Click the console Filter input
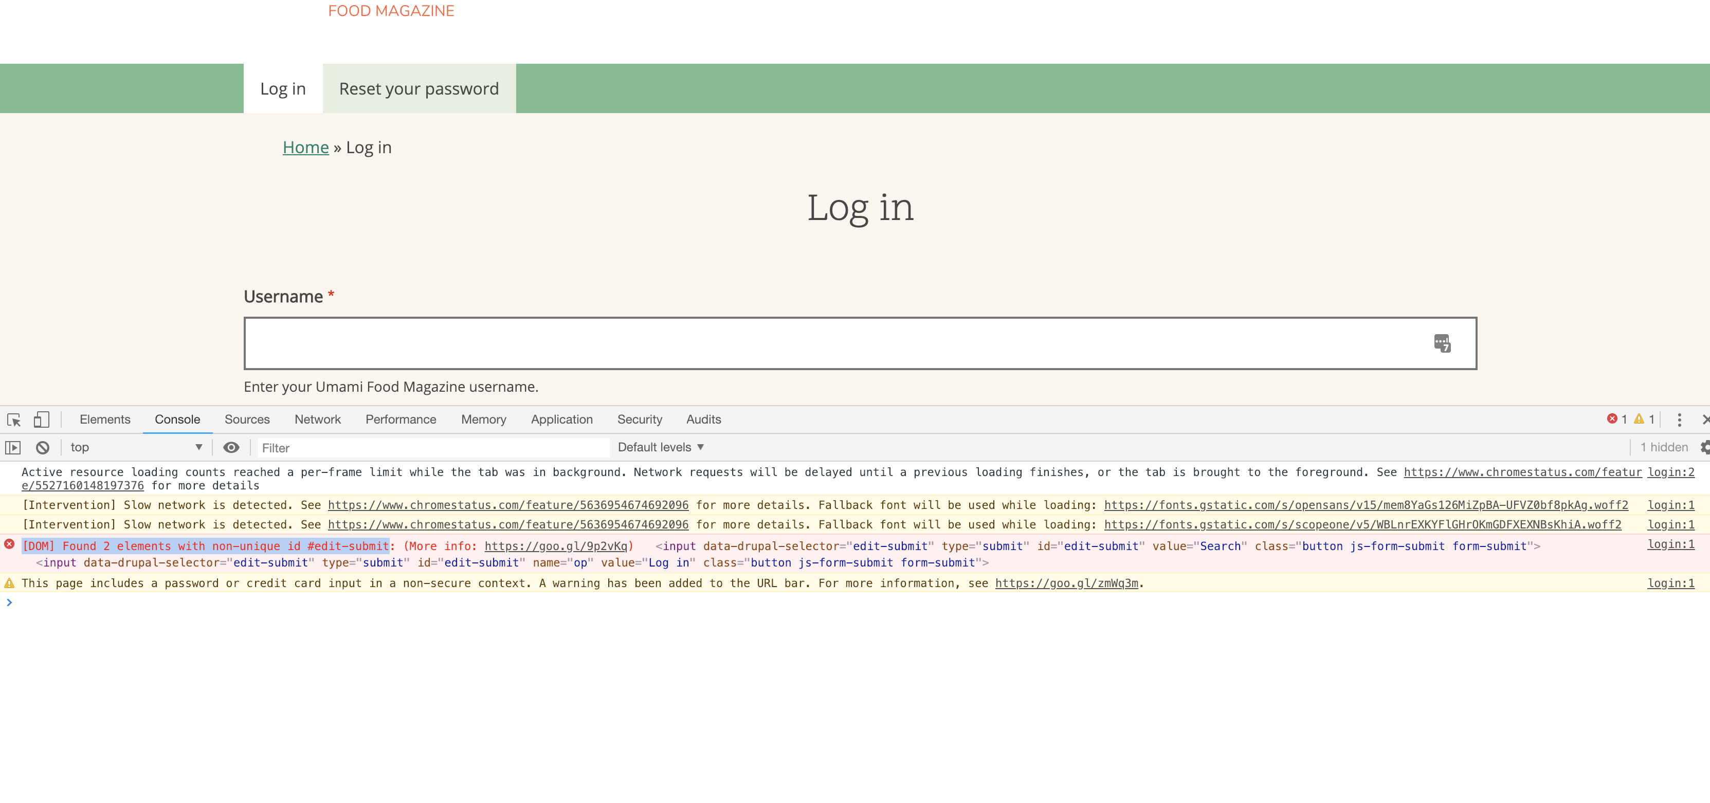Viewport: 1710px width, 803px height. pos(433,448)
